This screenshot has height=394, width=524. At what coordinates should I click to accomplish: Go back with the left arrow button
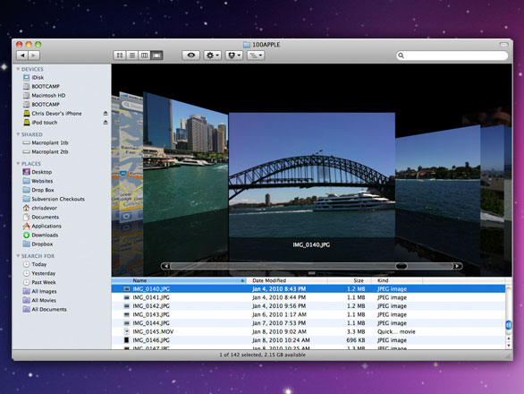[22, 56]
